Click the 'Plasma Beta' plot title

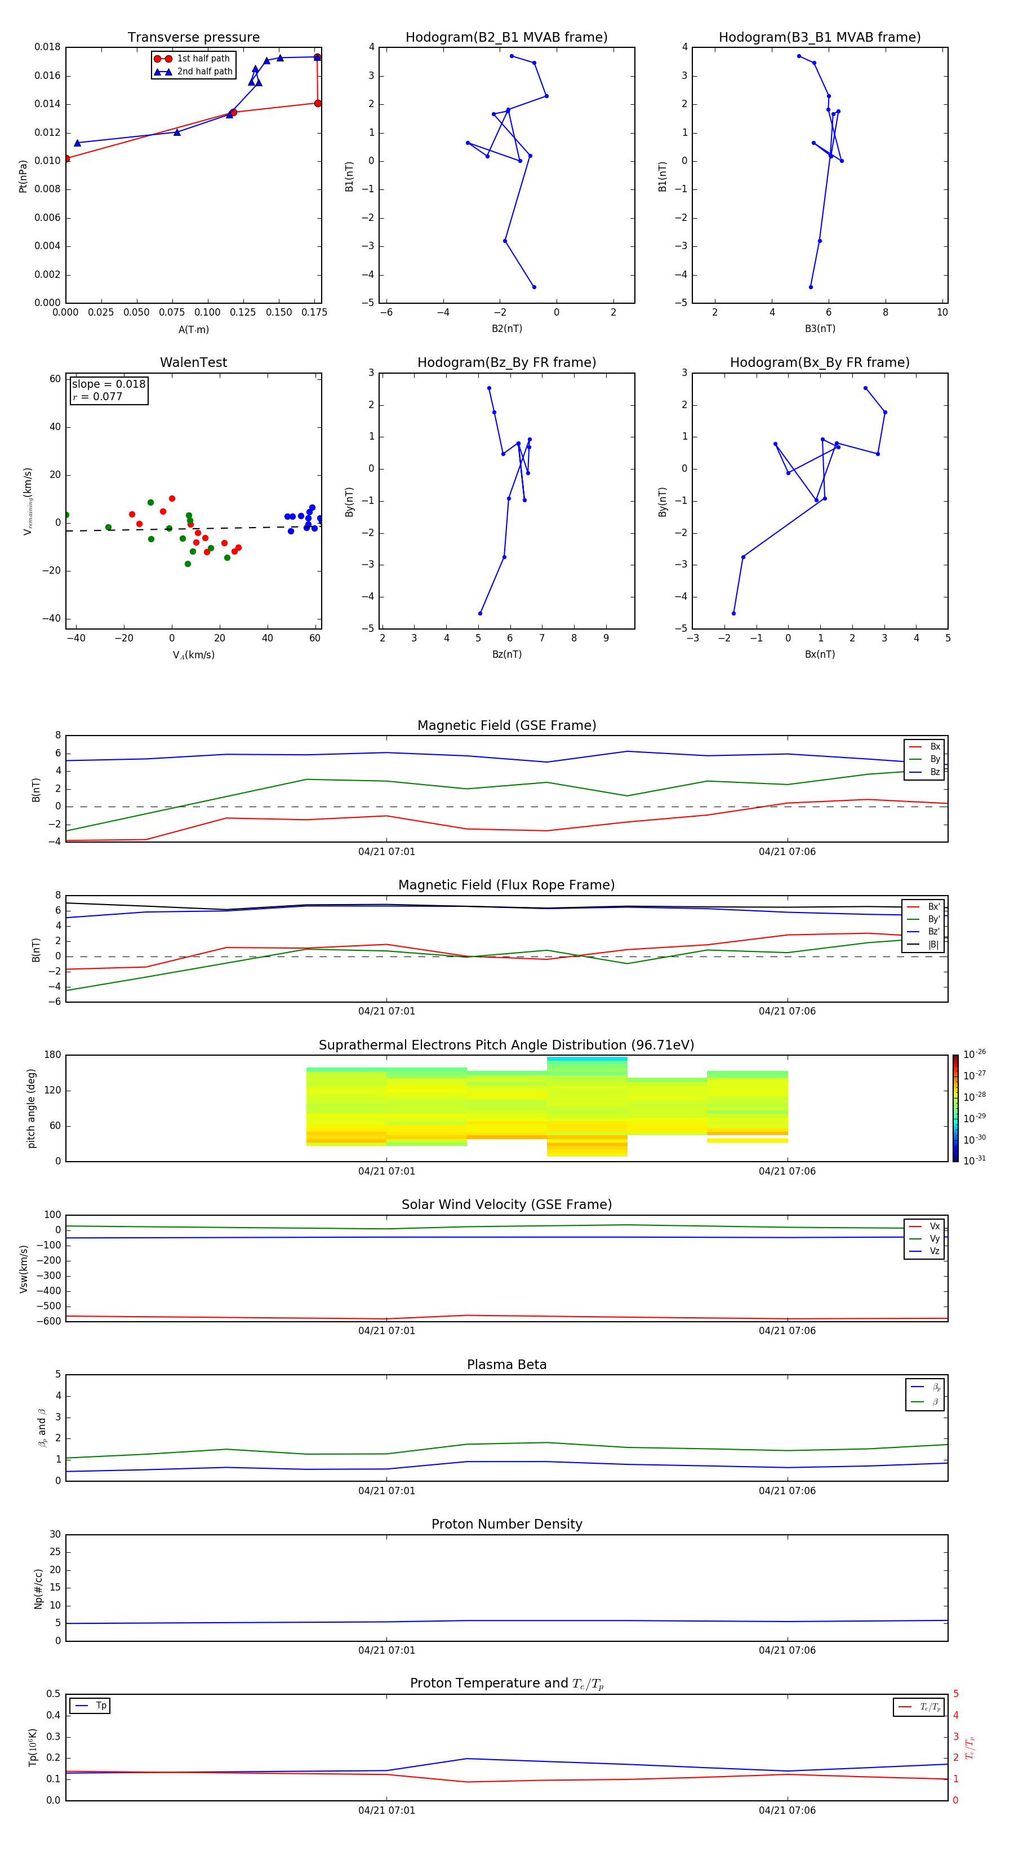pos(506,1365)
